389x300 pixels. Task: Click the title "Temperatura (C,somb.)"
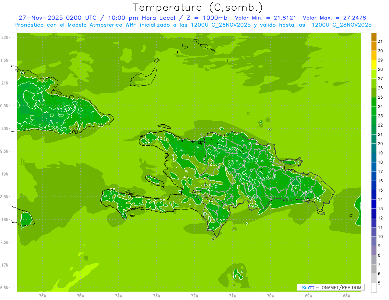click(x=198, y=8)
